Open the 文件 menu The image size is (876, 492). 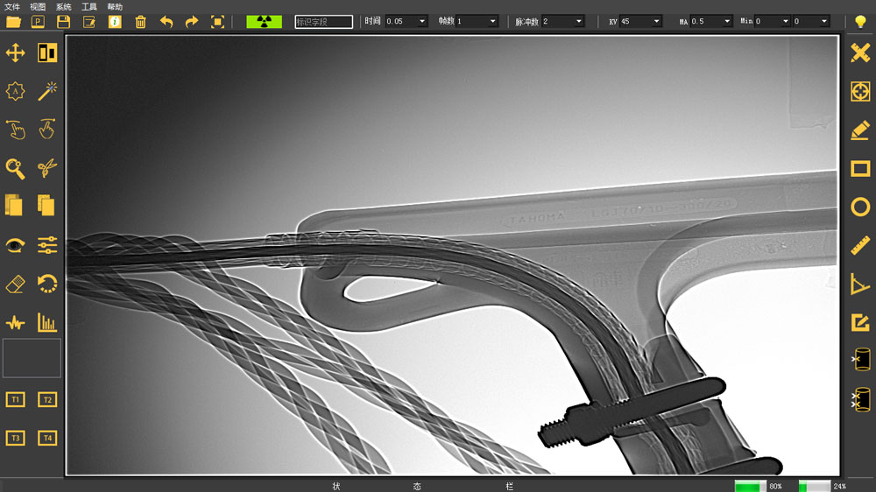12,7
